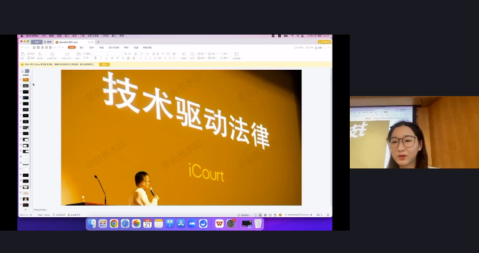Viewport: 479px width, 253px height.
Task: Toggle Underline text formatting
Action: click(106, 58)
